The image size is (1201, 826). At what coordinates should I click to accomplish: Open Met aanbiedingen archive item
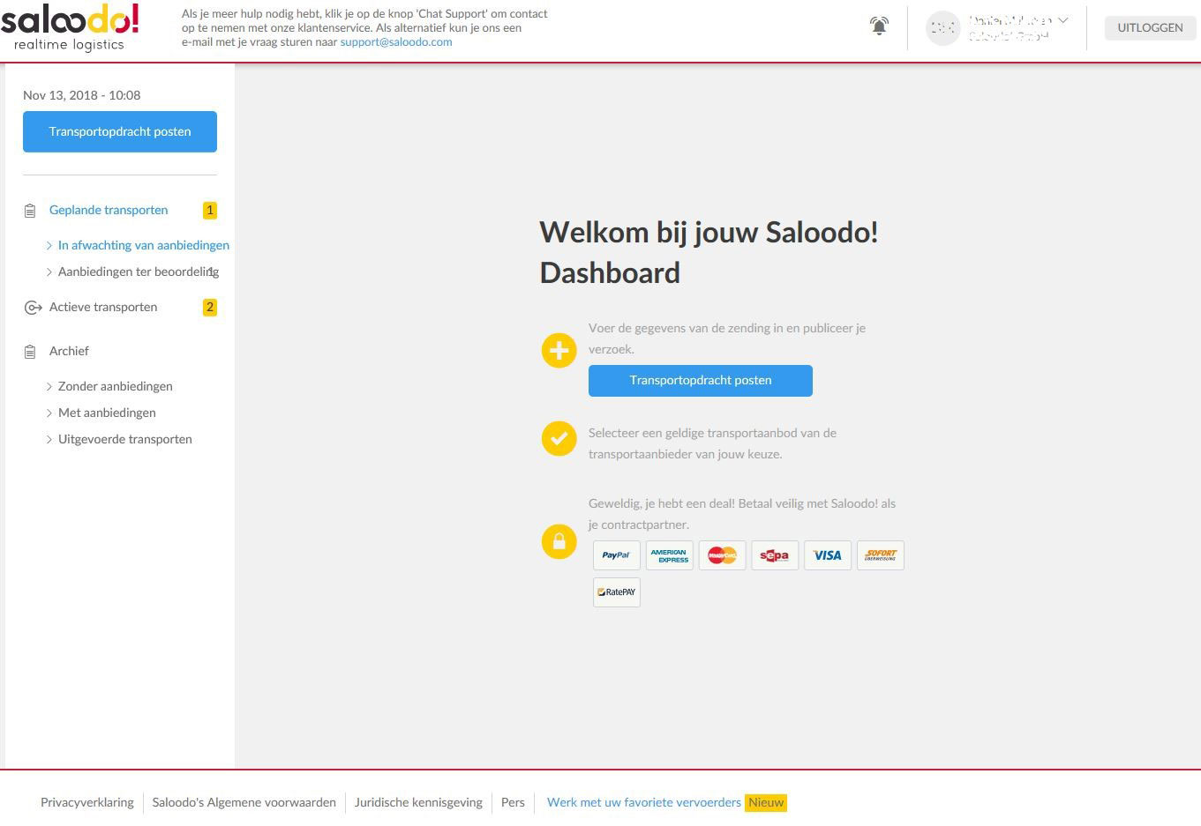[x=107, y=413]
